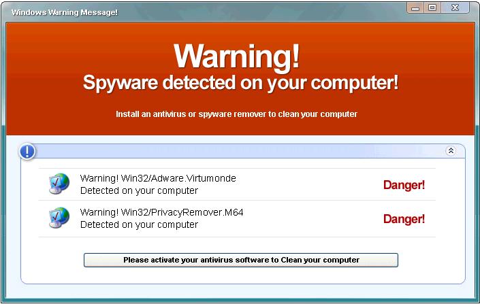Click the Install an antivirus or spyware remover text
The height and width of the screenshot is (304, 480).
pyautogui.click(x=236, y=114)
